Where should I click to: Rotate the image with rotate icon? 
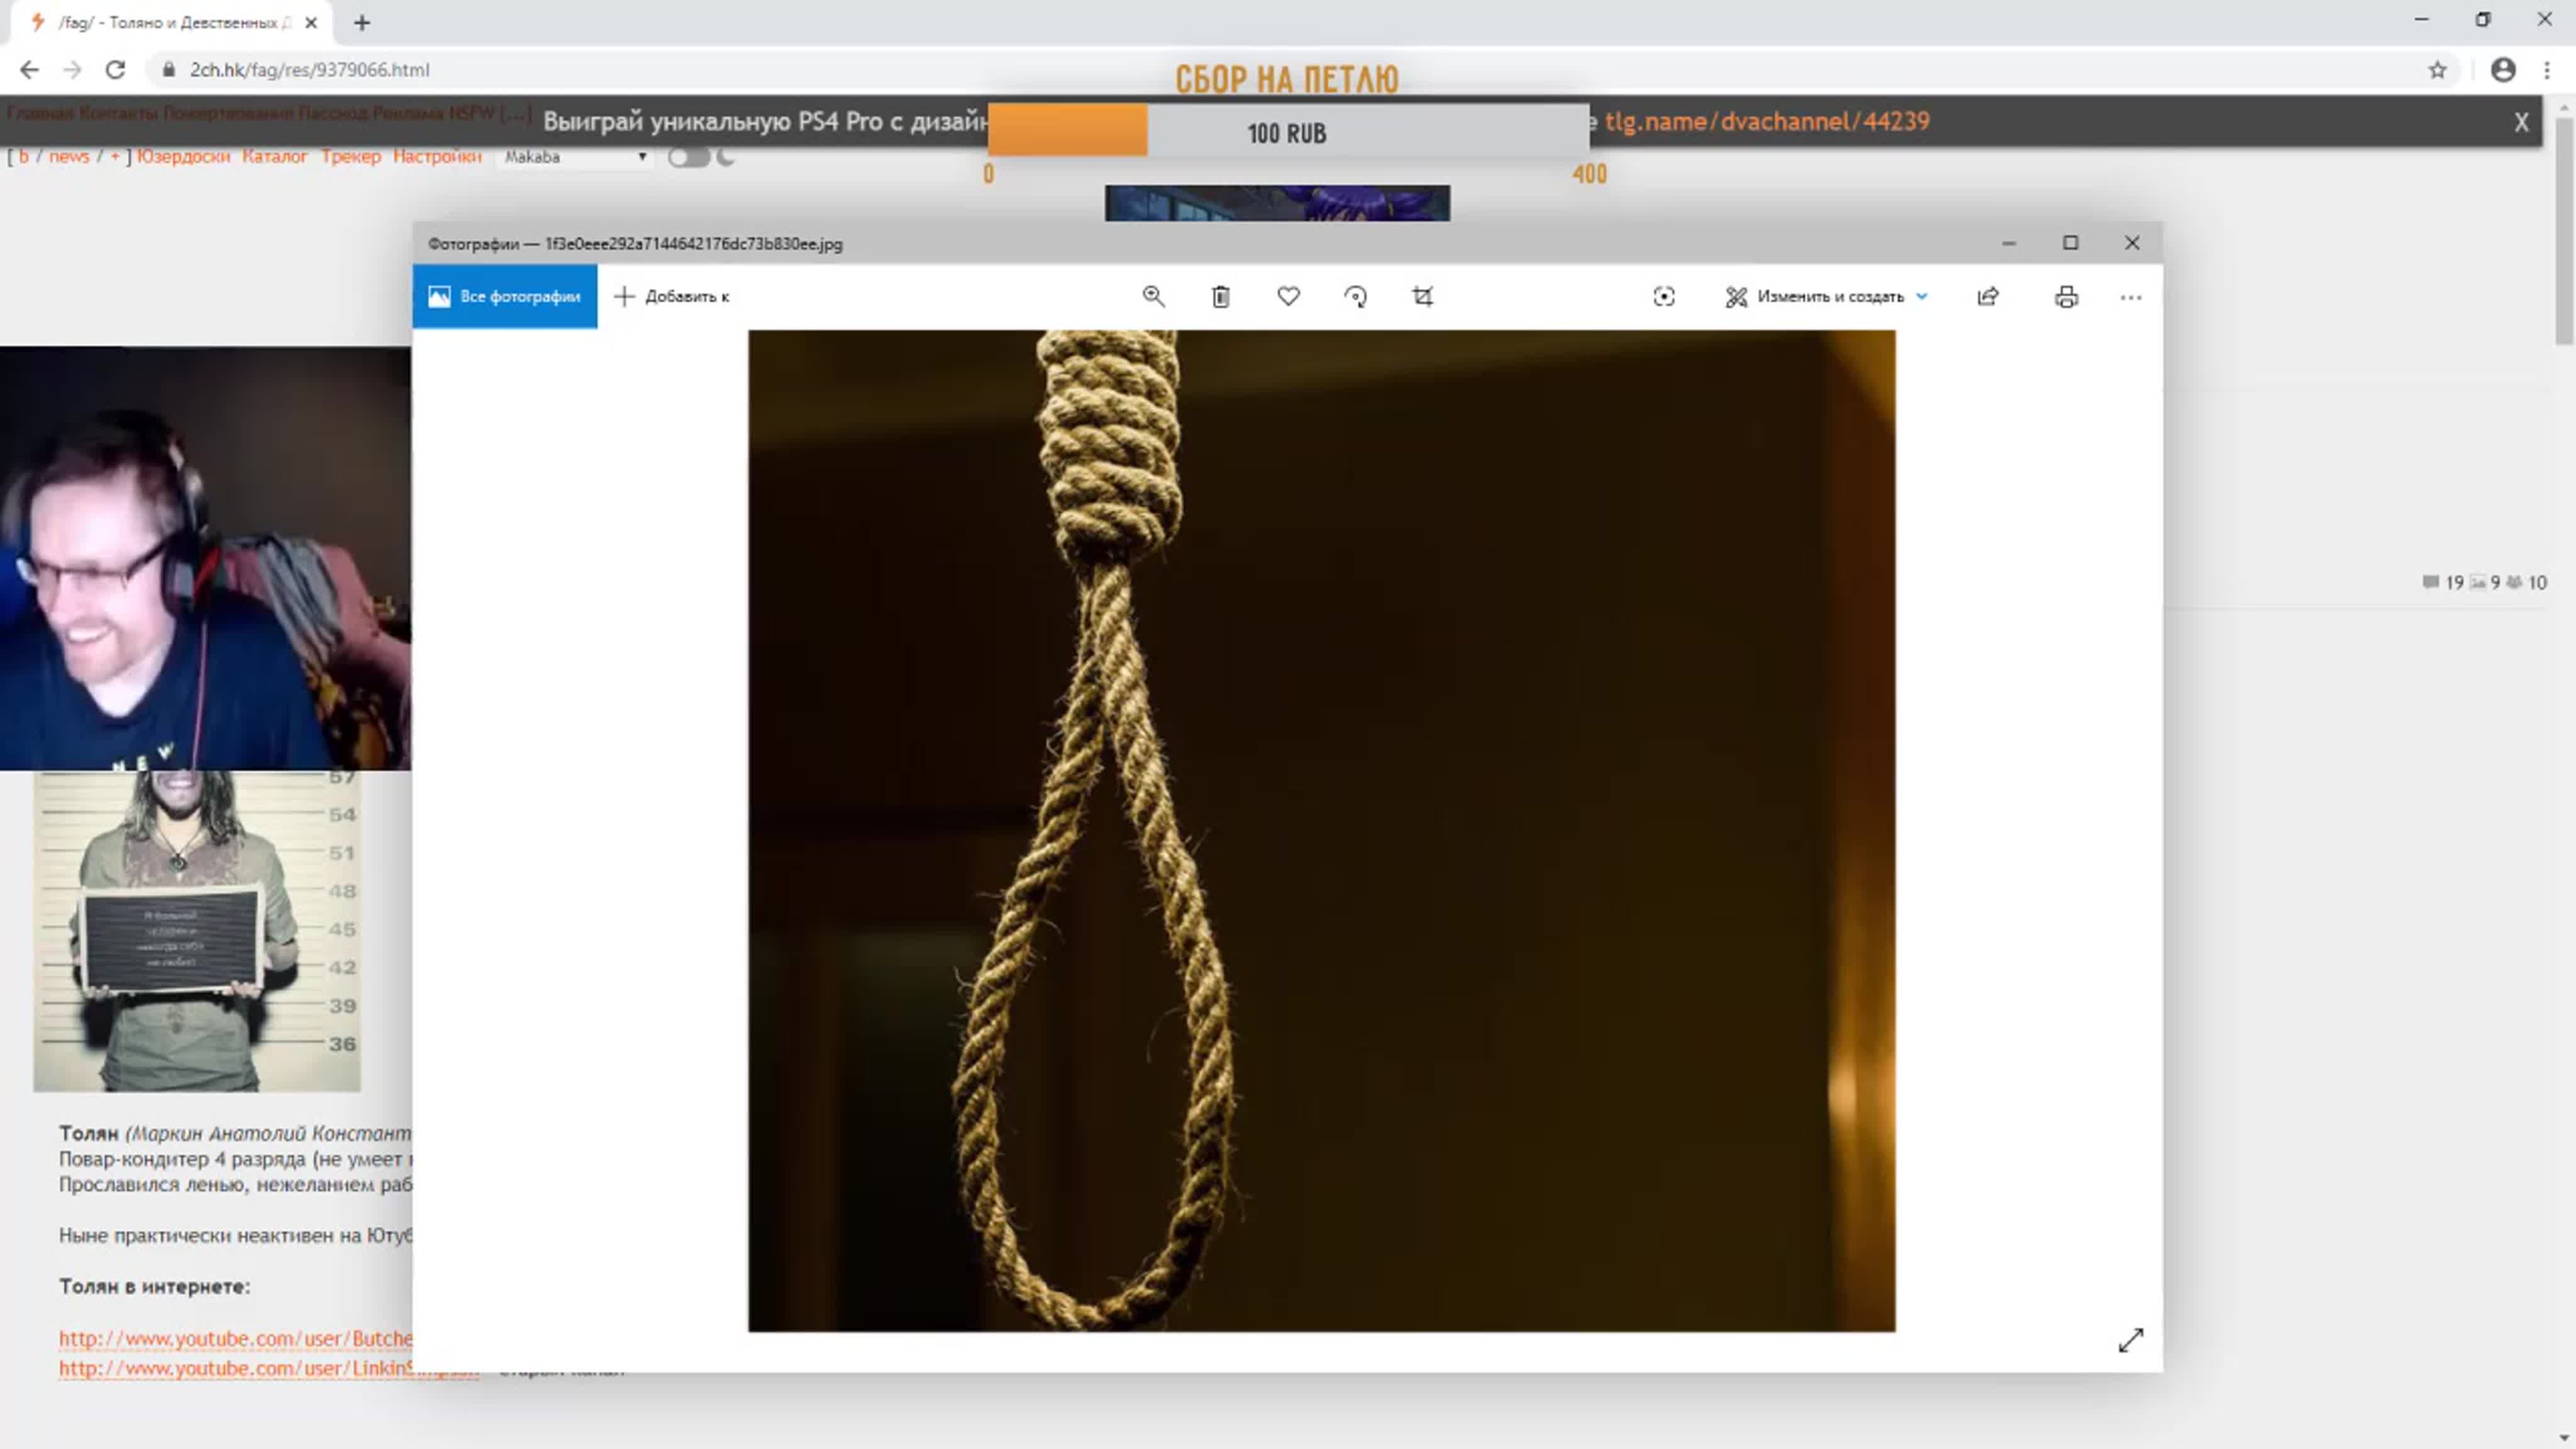point(1355,296)
